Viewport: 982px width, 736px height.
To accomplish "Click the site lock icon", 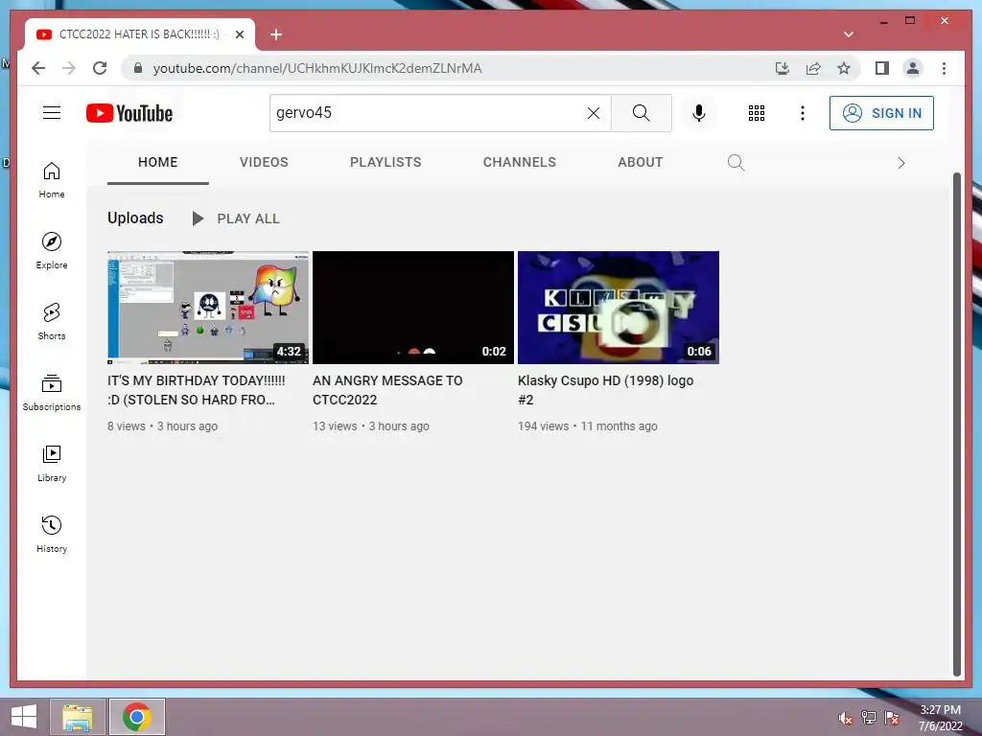I will (x=138, y=68).
